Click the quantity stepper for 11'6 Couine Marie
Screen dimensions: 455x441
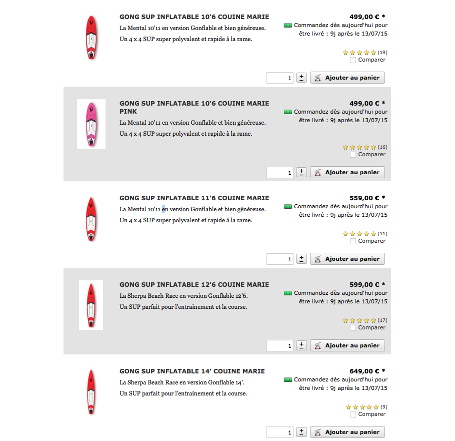point(301,259)
